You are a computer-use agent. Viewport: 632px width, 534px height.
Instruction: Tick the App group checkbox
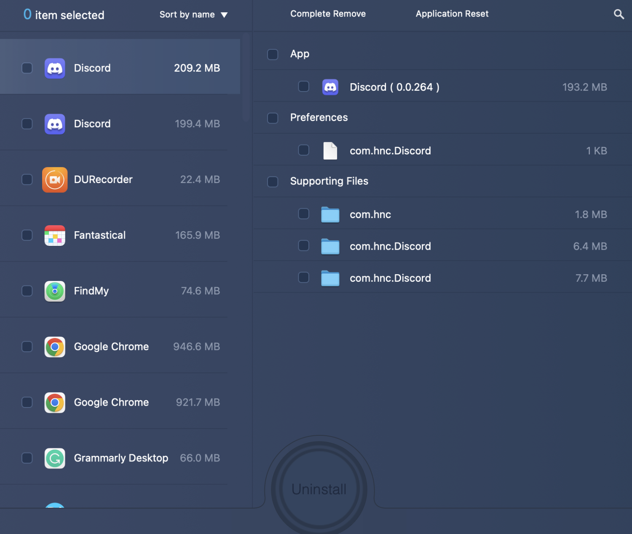coord(273,54)
